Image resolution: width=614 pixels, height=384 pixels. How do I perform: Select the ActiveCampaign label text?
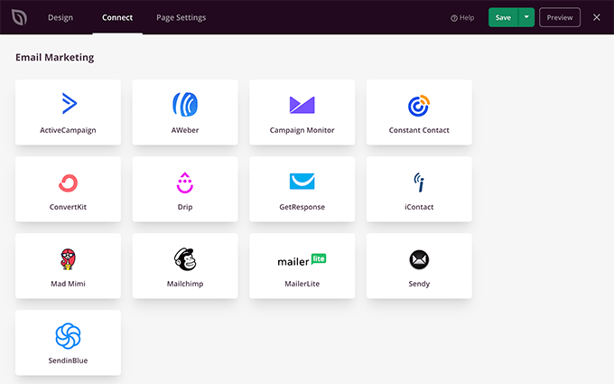click(68, 130)
